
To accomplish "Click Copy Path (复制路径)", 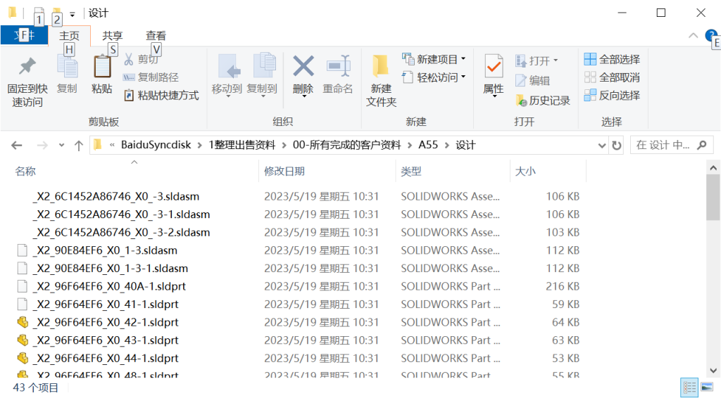I will tap(151, 77).
